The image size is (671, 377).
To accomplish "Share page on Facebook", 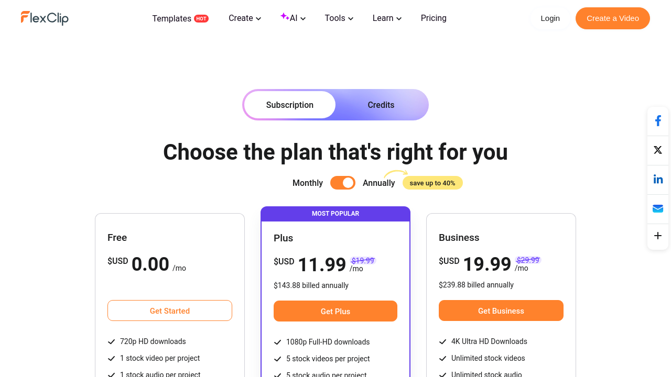I will pos(658,121).
